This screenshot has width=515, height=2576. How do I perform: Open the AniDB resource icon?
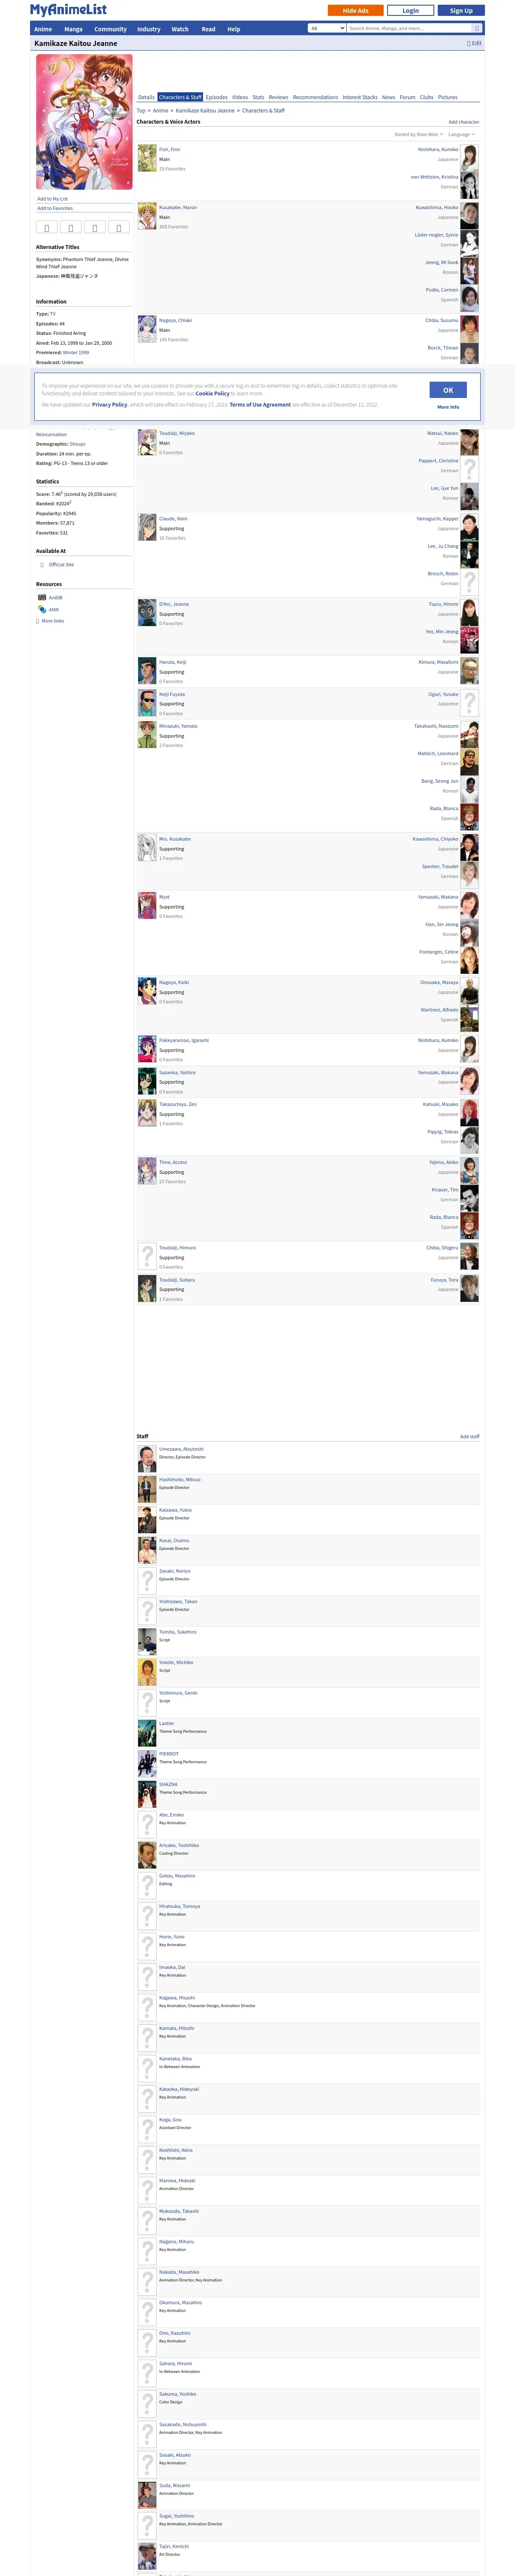tap(42, 597)
